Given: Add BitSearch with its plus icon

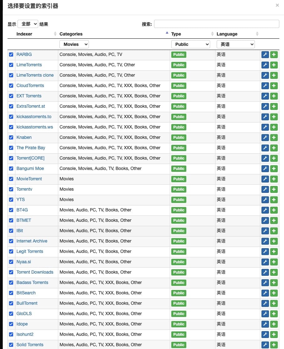Looking at the screenshot, I should pos(274,293).
